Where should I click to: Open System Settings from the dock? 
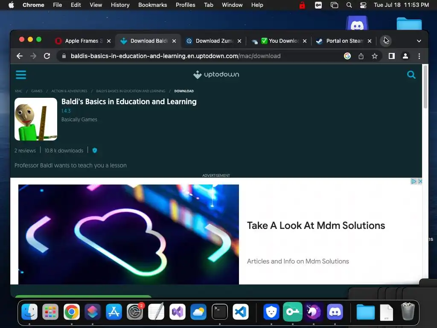tap(135, 311)
